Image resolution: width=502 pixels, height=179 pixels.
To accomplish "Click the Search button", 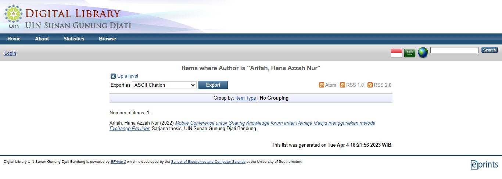I will [490, 50].
